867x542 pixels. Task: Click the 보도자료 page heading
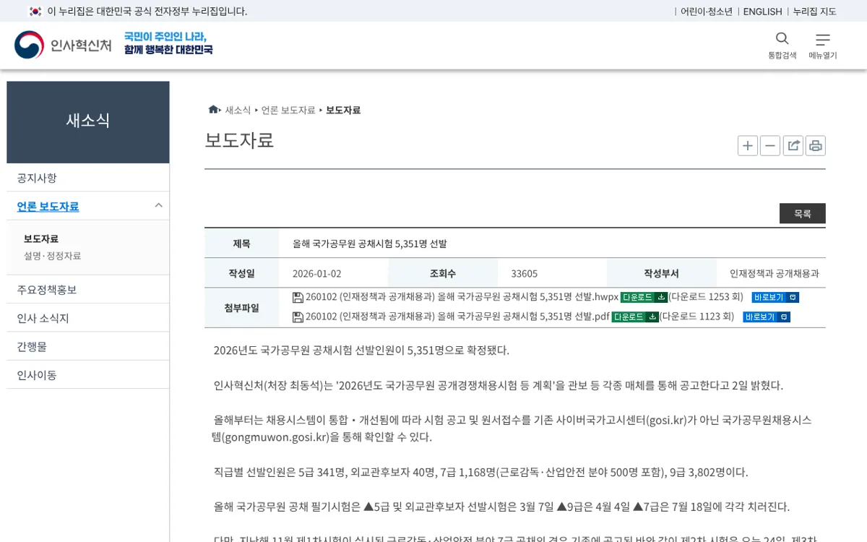coord(239,140)
